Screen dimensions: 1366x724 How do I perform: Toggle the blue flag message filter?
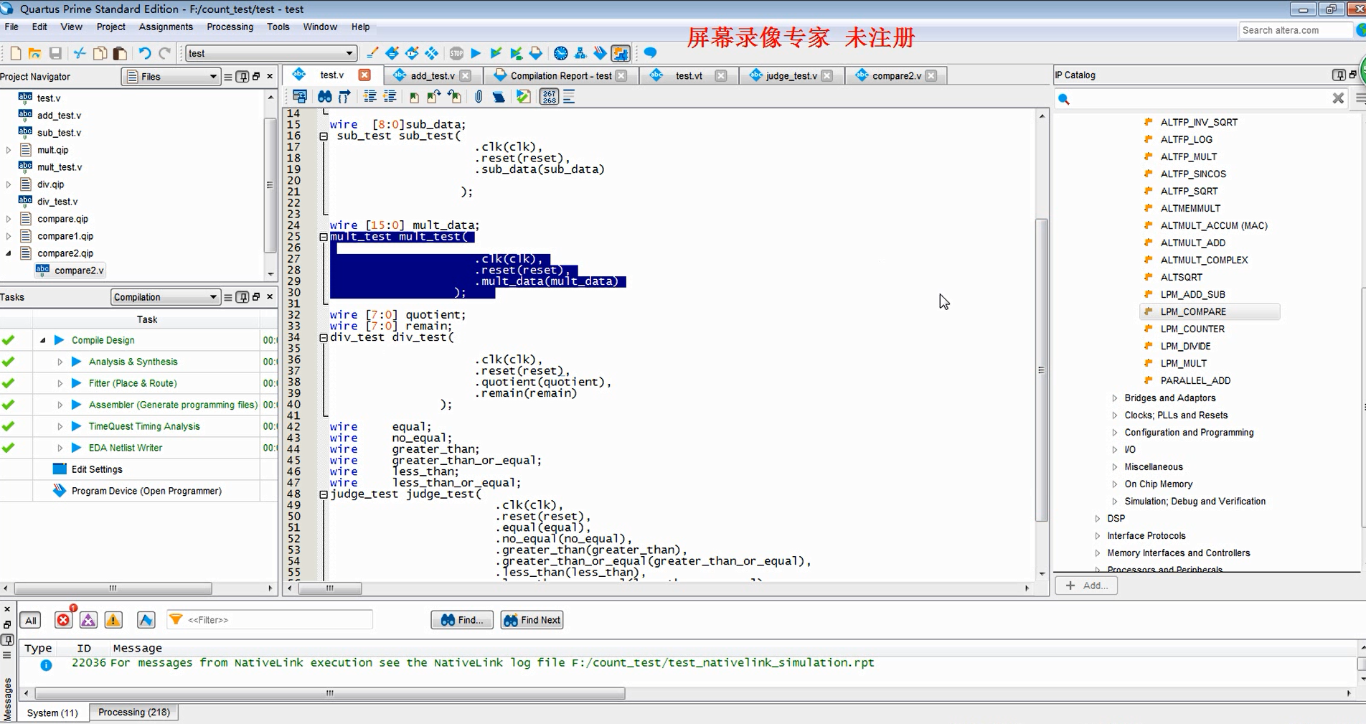click(x=146, y=620)
